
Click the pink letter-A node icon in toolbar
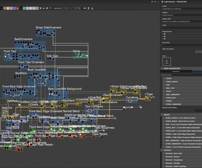pos(11,8)
